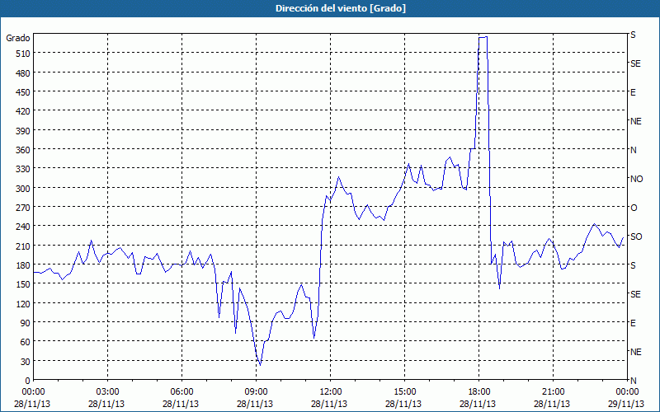
Task: Select the 12:00 time label
Action: tap(331, 392)
